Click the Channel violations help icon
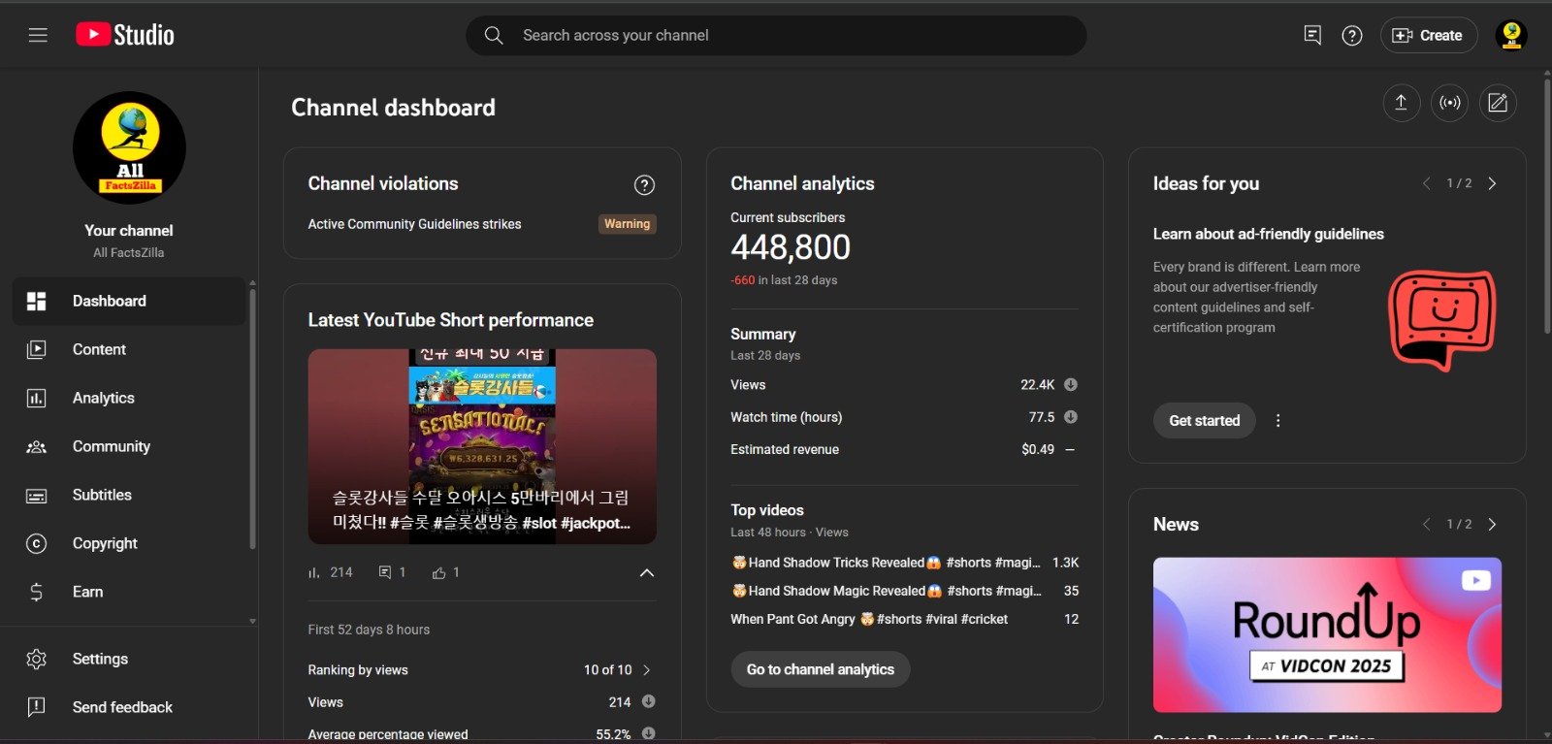 pyautogui.click(x=644, y=184)
